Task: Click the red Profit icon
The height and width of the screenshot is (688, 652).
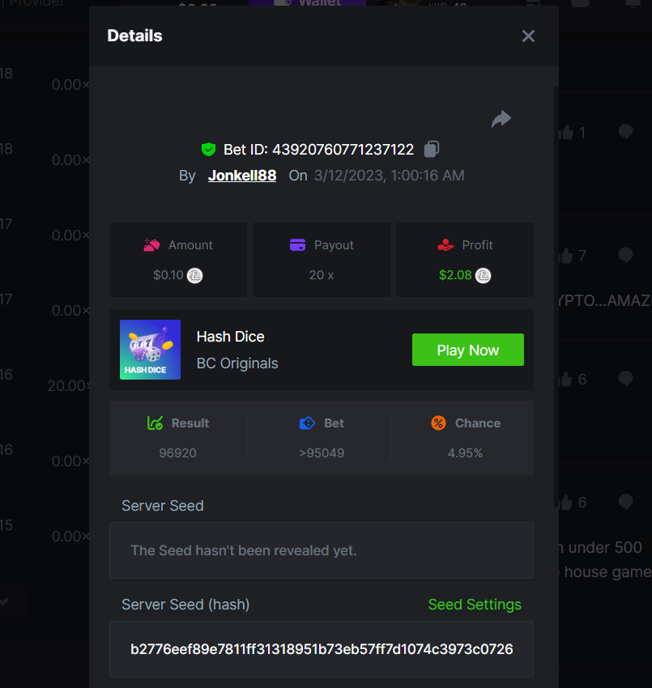Action: coord(445,244)
